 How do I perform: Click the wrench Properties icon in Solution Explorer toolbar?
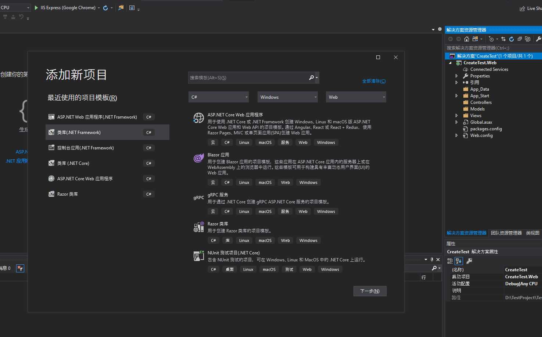click(539, 39)
